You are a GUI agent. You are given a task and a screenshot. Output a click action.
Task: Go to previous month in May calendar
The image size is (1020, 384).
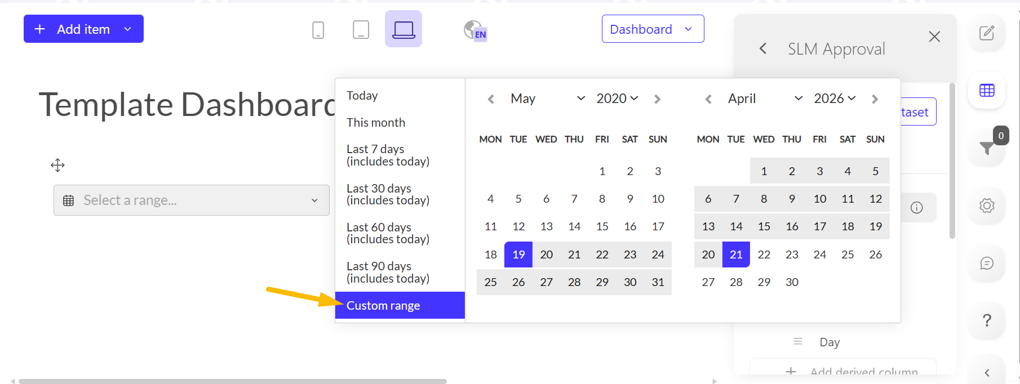(491, 99)
